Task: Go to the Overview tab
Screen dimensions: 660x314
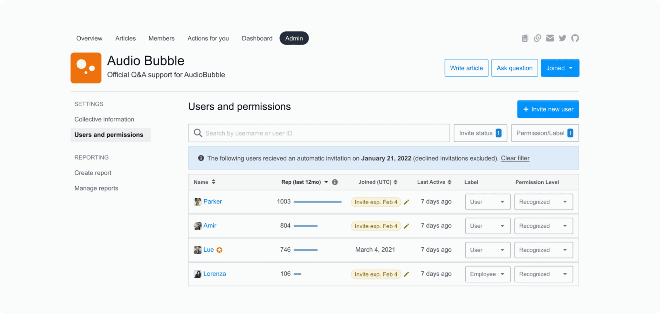Action: (89, 38)
